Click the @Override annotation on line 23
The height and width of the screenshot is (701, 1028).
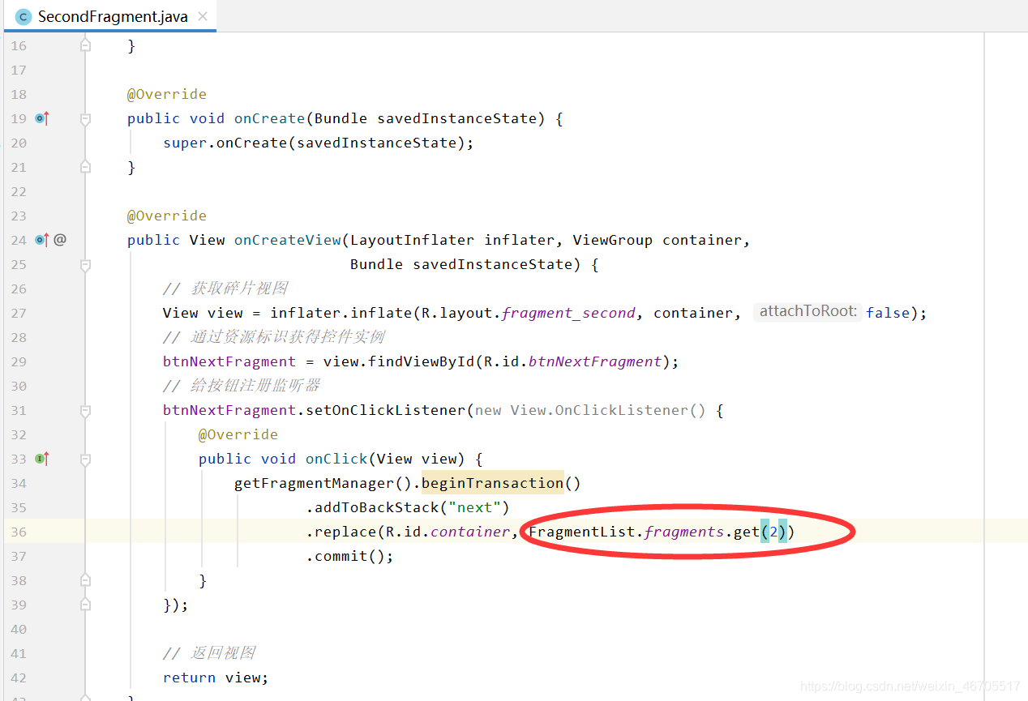click(167, 216)
